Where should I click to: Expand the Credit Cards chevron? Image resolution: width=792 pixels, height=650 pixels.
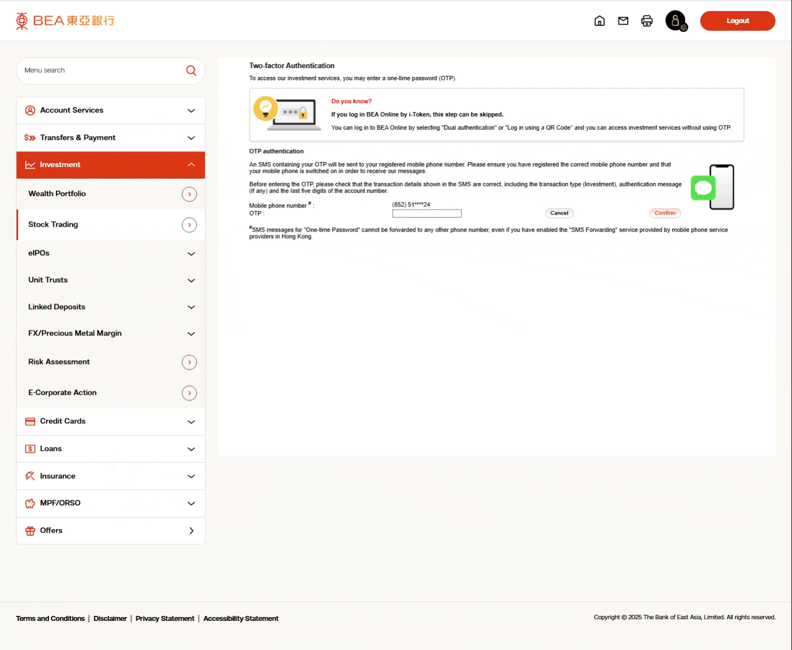click(x=191, y=422)
